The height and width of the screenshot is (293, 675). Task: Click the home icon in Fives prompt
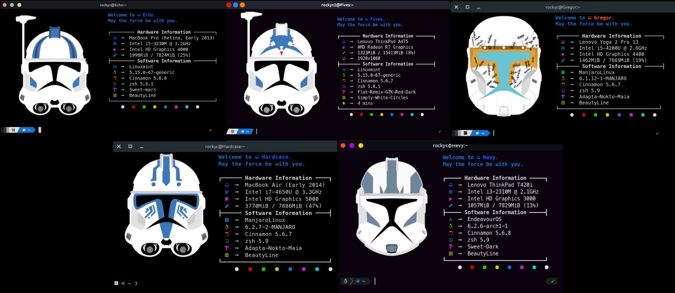242,132
